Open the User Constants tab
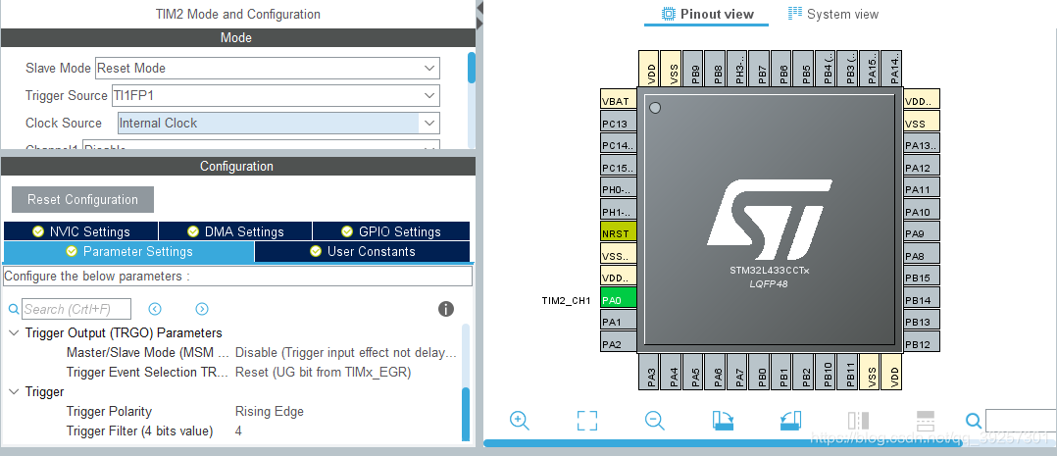The height and width of the screenshot is (456, 1057). click(x=362, y=252)
